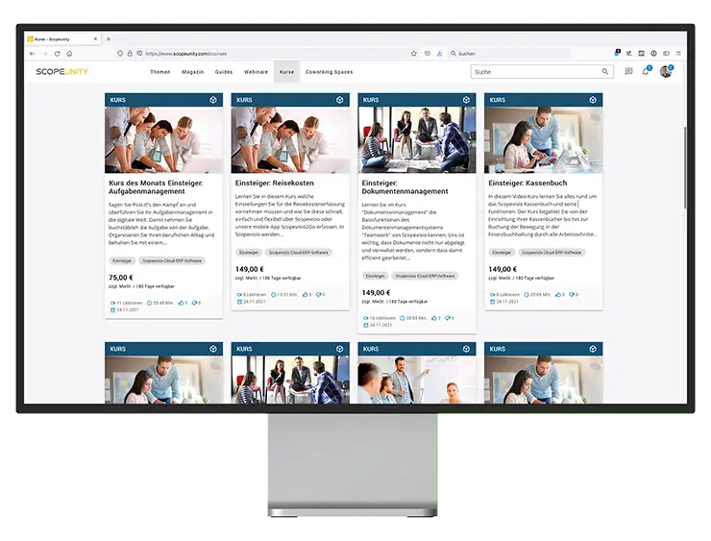Image resolution: width=711 pixels, height=541 pixels.
Task: Click Einsteiger tag on Aufgabenmanagement card
Action: pyautogui.click(x=122, y=260)
